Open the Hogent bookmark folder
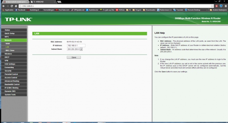The height and width of the screenshot is (123, 228). (x=137, y=10)
